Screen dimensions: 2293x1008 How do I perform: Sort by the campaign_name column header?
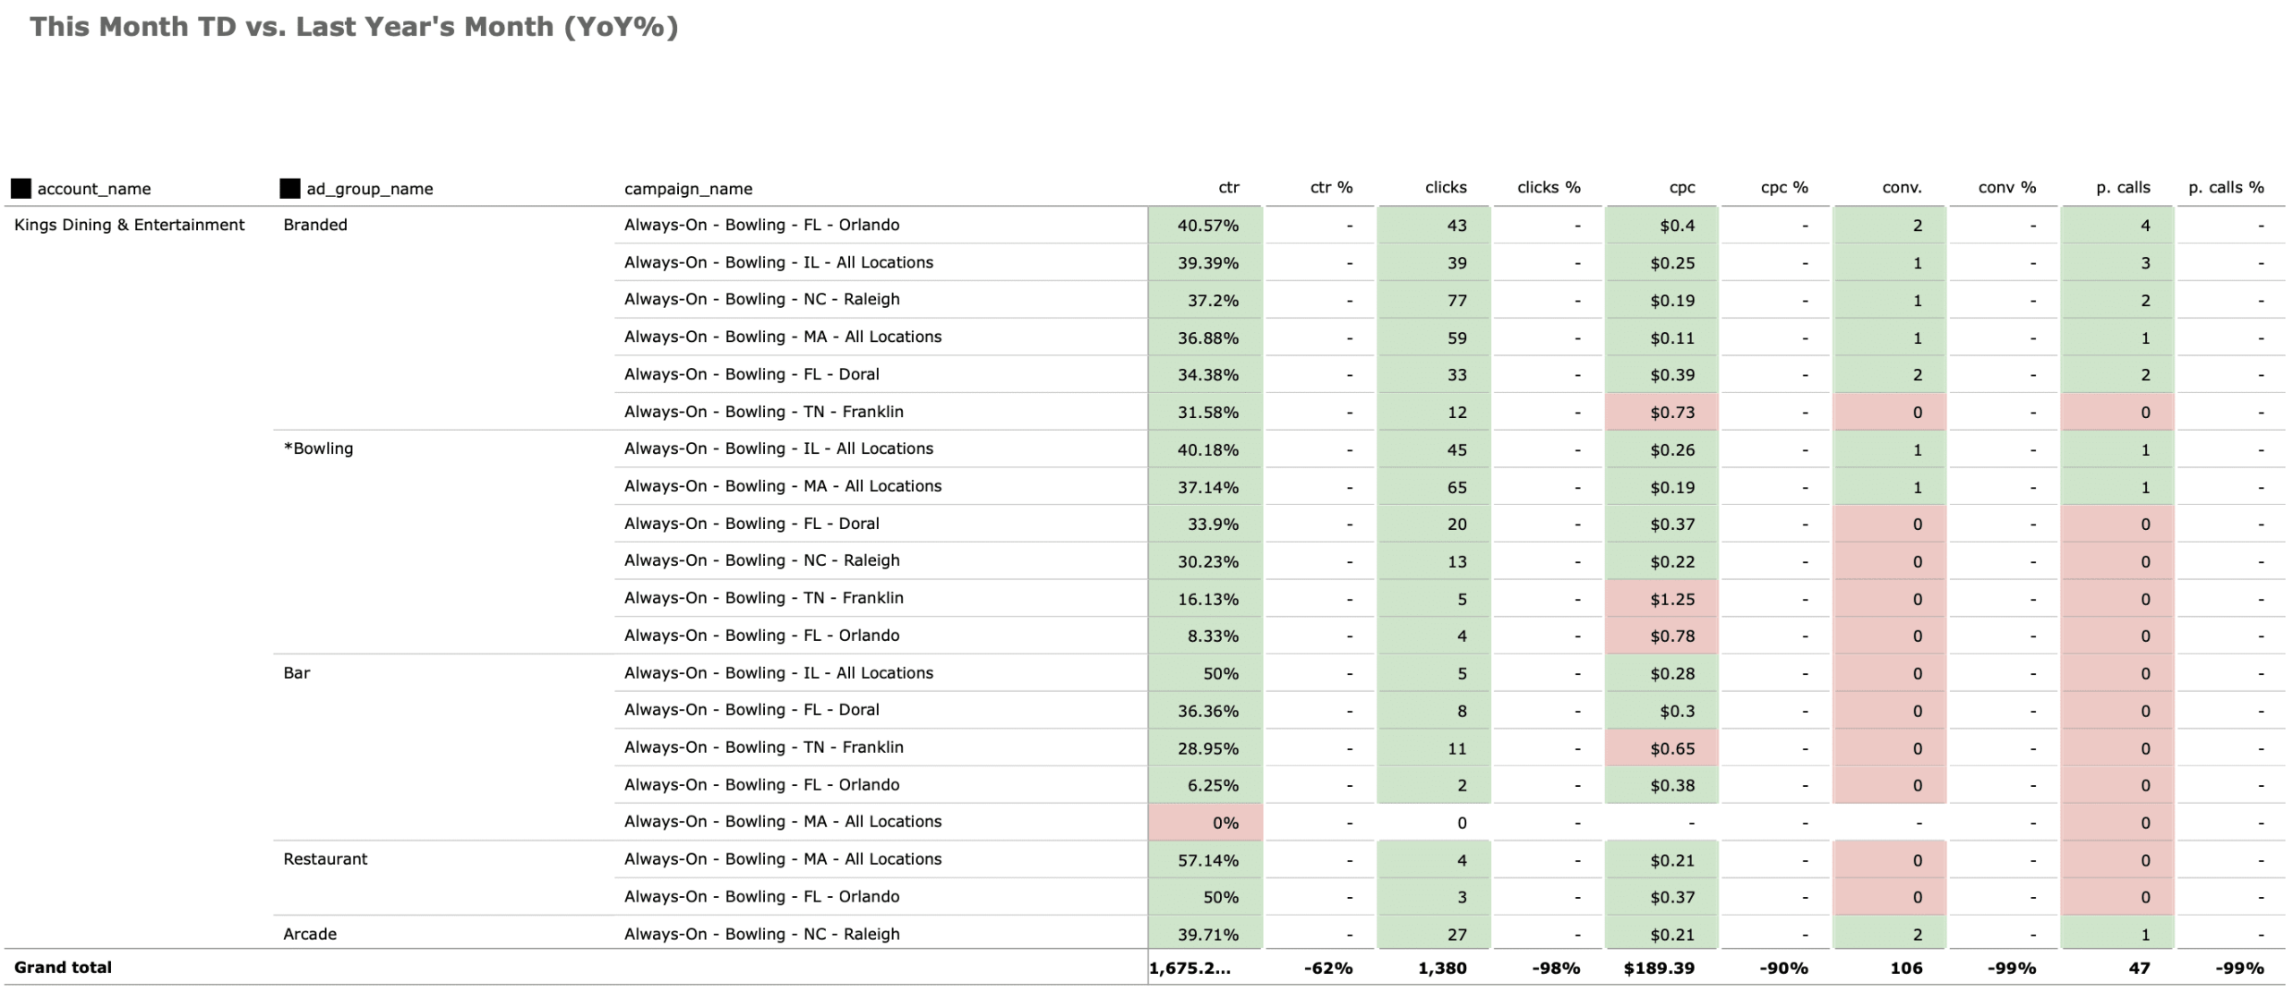click(688, 189)
